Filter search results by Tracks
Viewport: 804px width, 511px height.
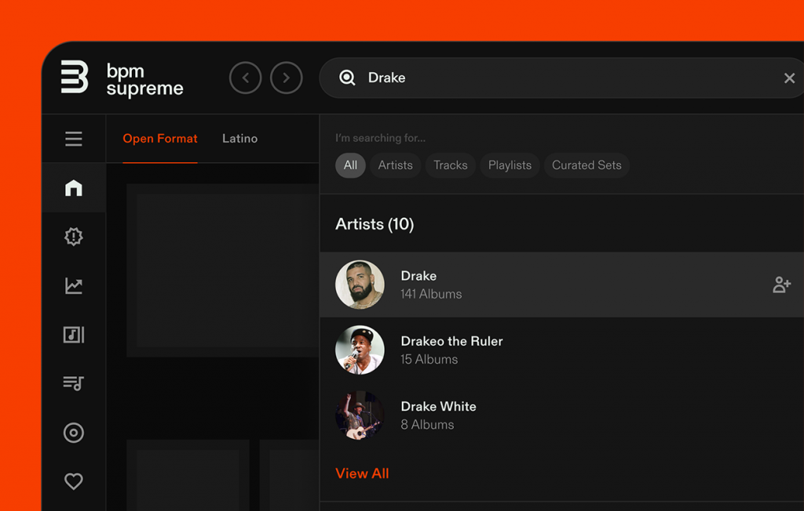450,165
